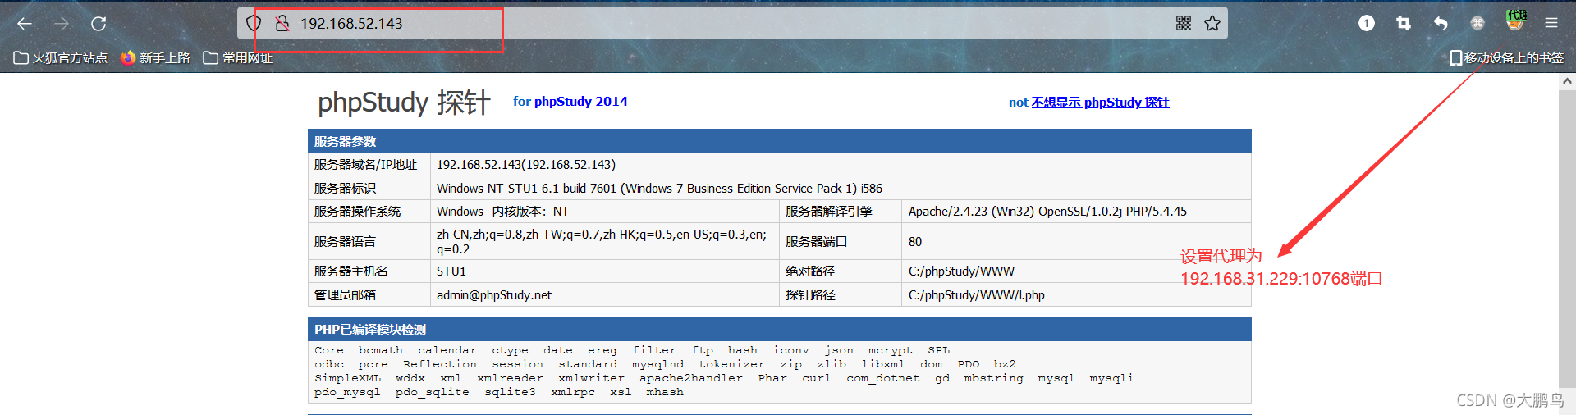Screen dimensions: 1576x415
Task: Select the pdo_mysql module name
Action: click(x=347, y=392)
